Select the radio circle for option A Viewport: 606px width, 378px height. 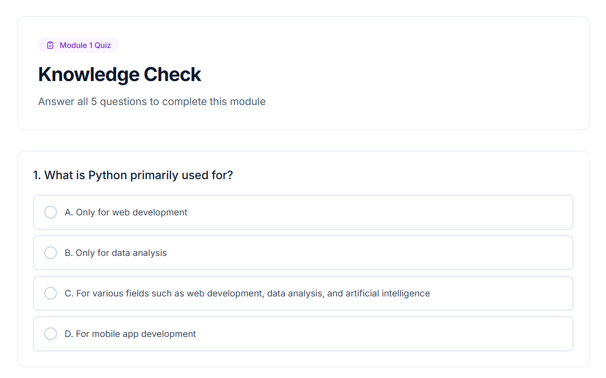click(x=51, y=212)
